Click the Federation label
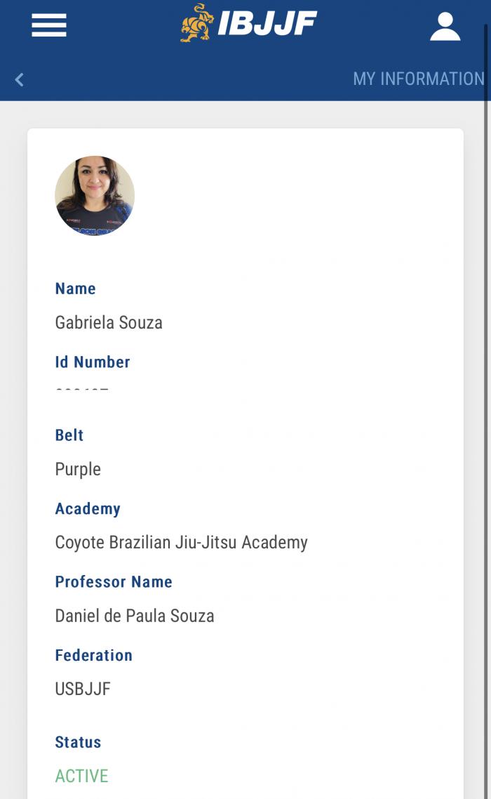491x799 pixels. pyautogui.click(x=93, y=656)
